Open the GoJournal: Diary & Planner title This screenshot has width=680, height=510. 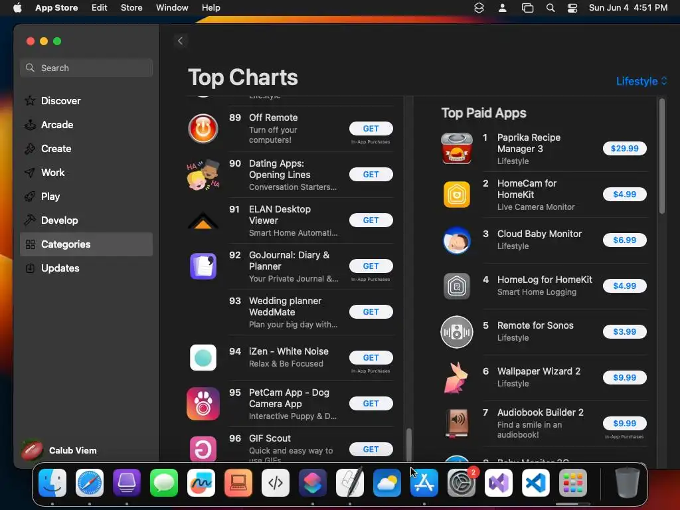click(289, 260)
